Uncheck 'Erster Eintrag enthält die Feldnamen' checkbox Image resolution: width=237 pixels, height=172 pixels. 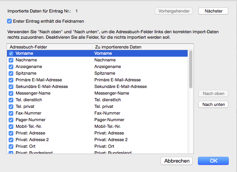pos(9,21)
